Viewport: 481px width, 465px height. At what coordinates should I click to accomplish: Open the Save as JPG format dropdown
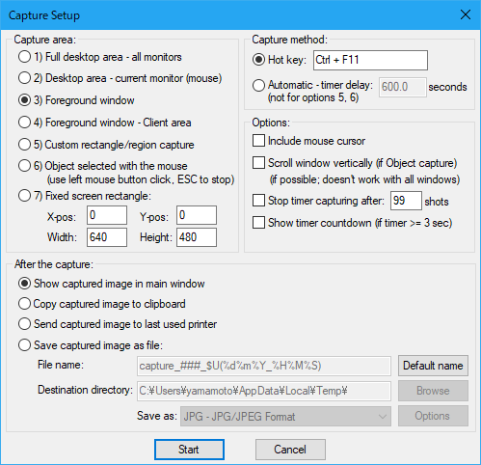point(285,417)
